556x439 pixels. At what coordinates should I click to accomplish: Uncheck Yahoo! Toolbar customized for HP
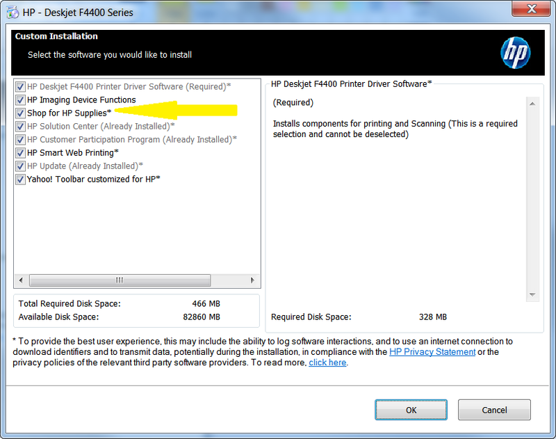click(x=20, y=179)
